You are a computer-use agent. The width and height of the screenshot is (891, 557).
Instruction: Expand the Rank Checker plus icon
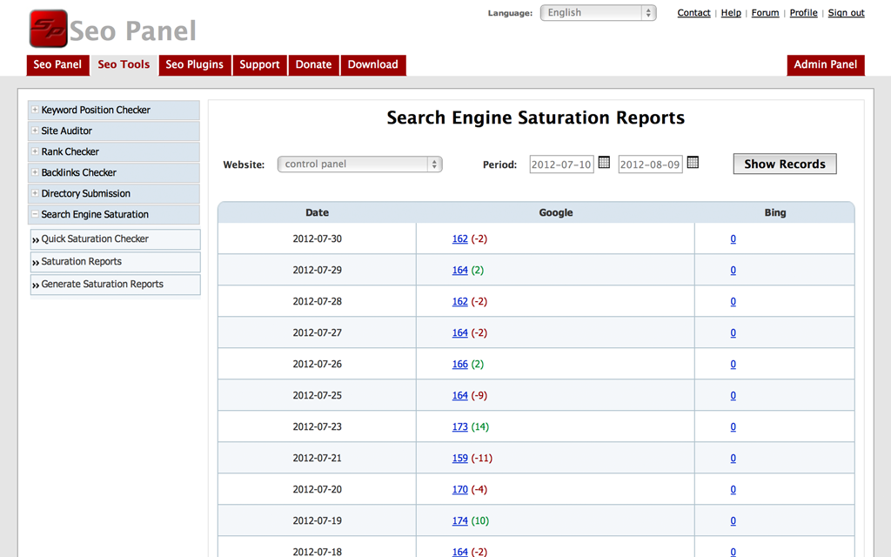click(x=35, y=151)
